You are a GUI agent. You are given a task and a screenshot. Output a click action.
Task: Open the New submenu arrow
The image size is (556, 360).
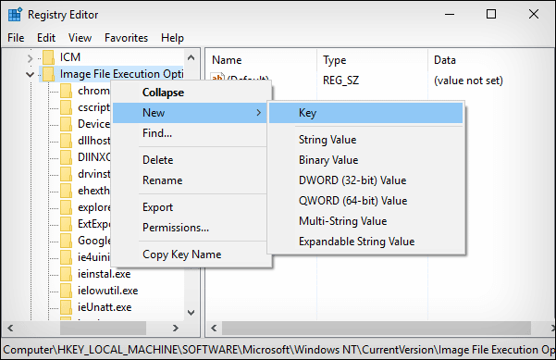coord(259,113)
